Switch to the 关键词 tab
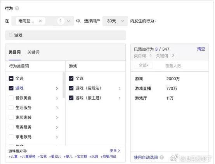The image size is (215, 164). click(x=33, y=52)
